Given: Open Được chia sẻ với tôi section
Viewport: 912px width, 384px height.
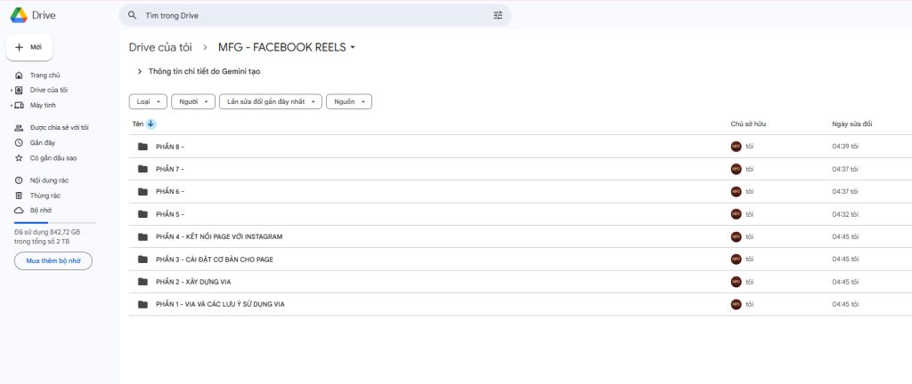Looking at the screenshot, I should [x=59, y=127].
